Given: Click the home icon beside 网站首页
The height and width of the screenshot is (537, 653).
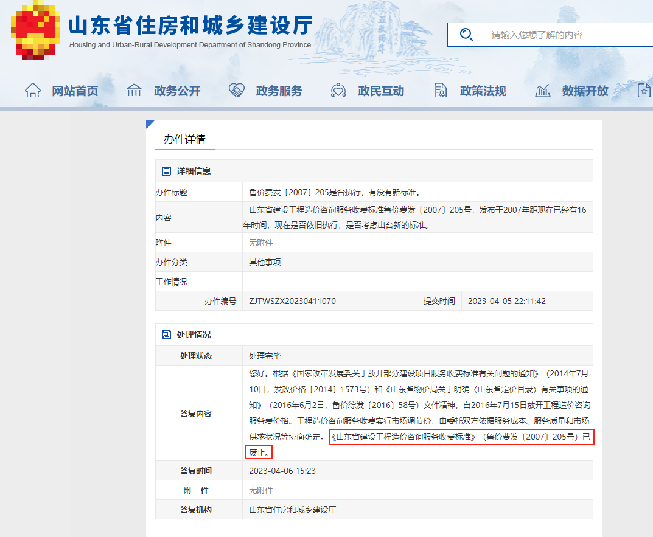Looking at the screenshot, I should (x=33, y=89).
